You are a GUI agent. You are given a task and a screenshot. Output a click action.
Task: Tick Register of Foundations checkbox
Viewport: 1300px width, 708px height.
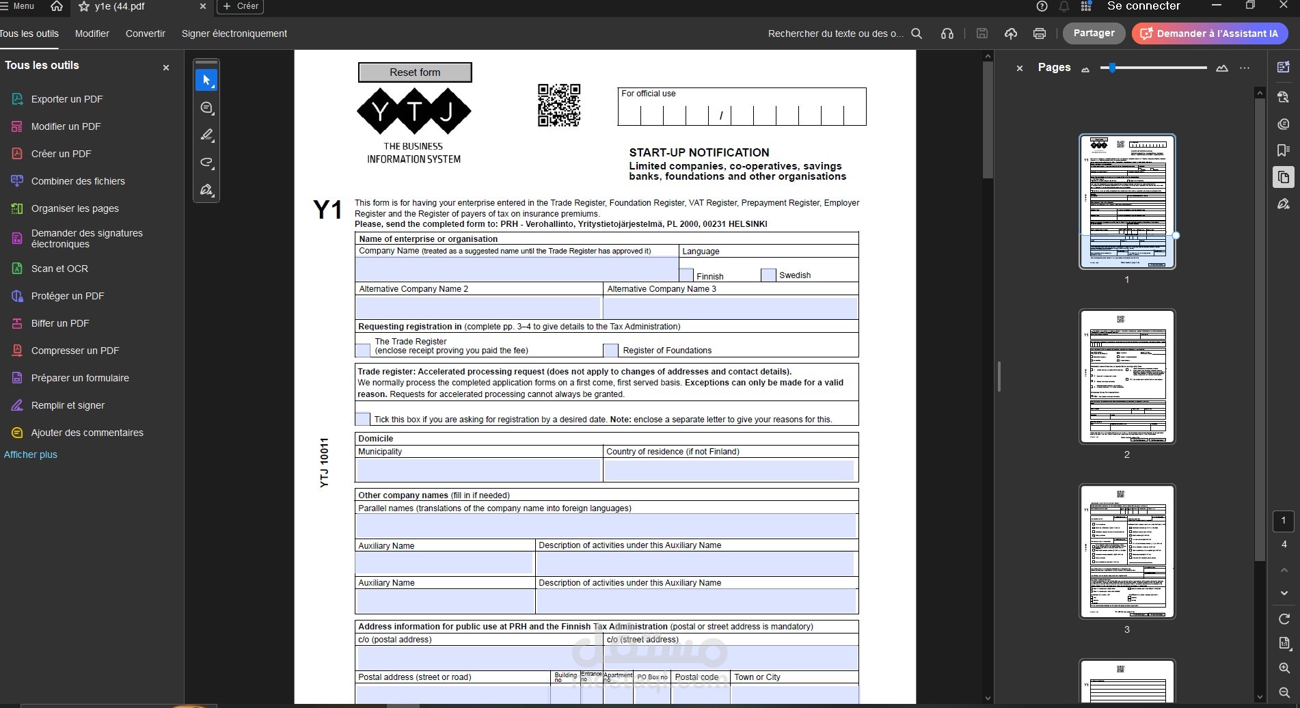click(x=611, y=350)
